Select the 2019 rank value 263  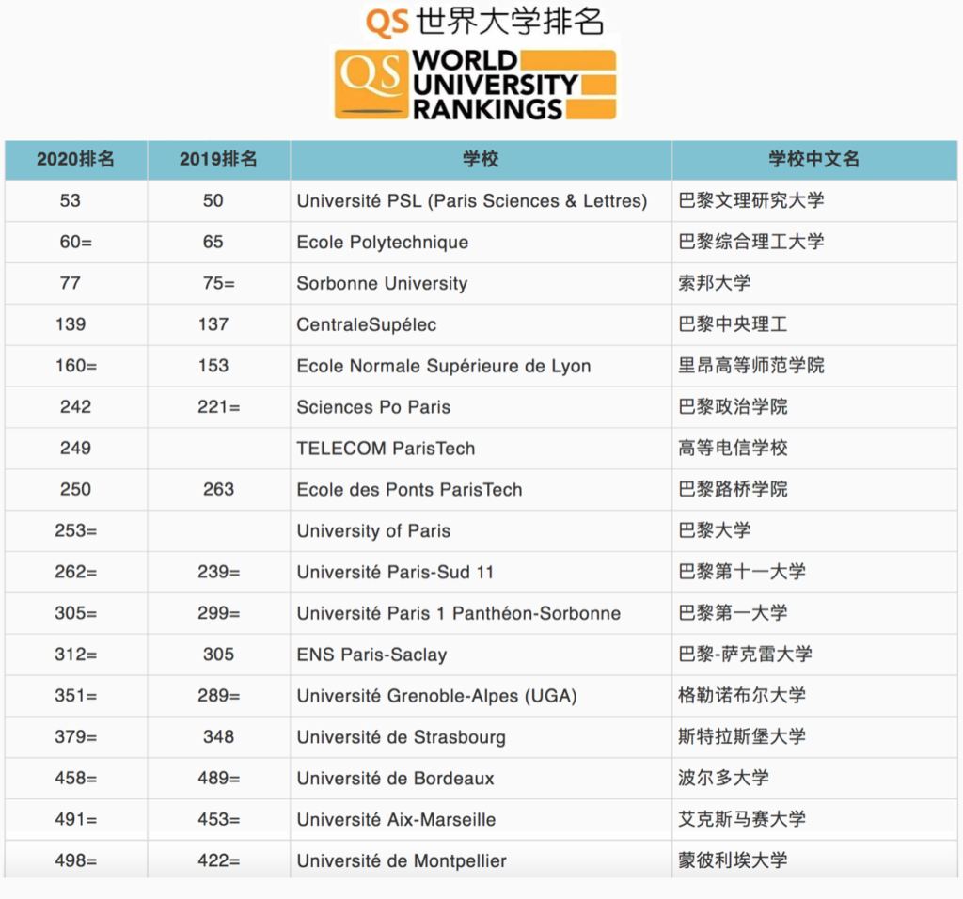coord(218,489)
